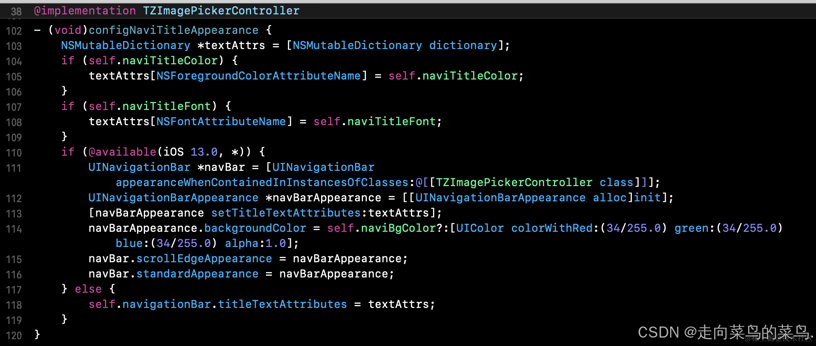Click the colorWithRed: method call
Screen dimensions: 816x346
pos(555,228)
